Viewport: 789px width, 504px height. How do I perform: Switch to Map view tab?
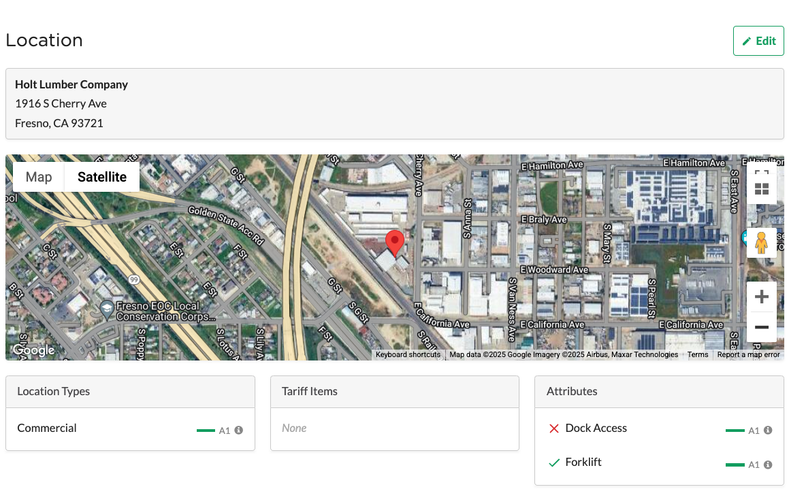tap(39, 177)
